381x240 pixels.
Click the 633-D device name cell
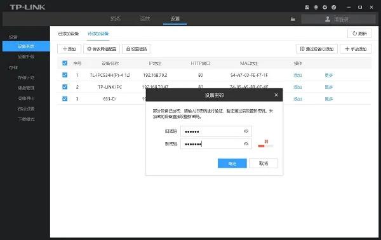pos(109,99)
